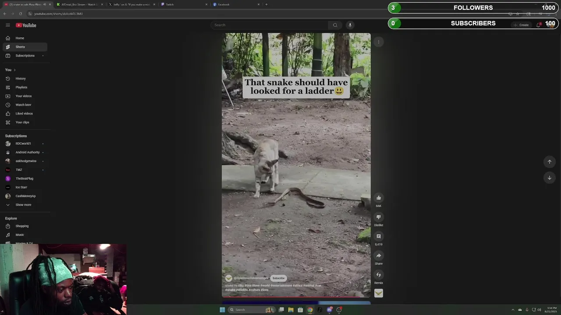This screenshot has width=561, height=315.
Task: Reload the YouTube page
Action: click(20, 14)
